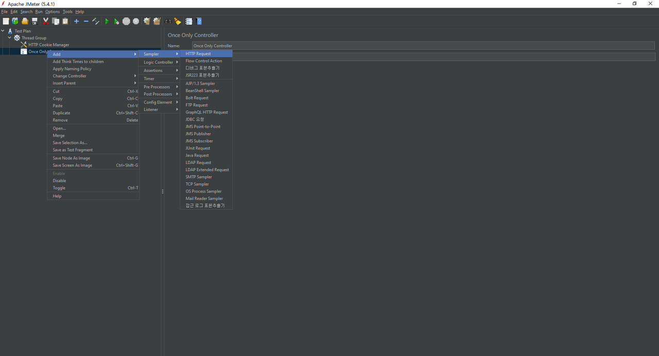This screenshot has height=356, width=659.
Task: Click the Clear All results toolbar icon
Action: click(x=157, y=21)
